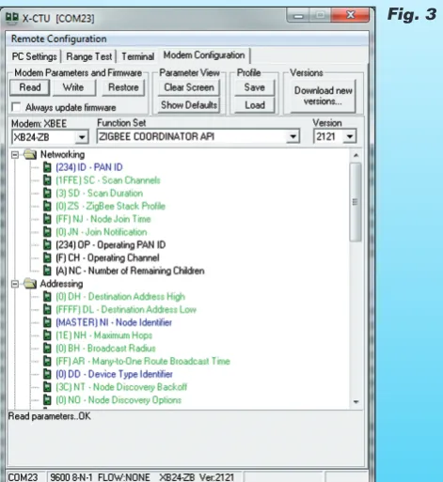
Task: Click the Load profile button
Action: click(x=255, y=105)
